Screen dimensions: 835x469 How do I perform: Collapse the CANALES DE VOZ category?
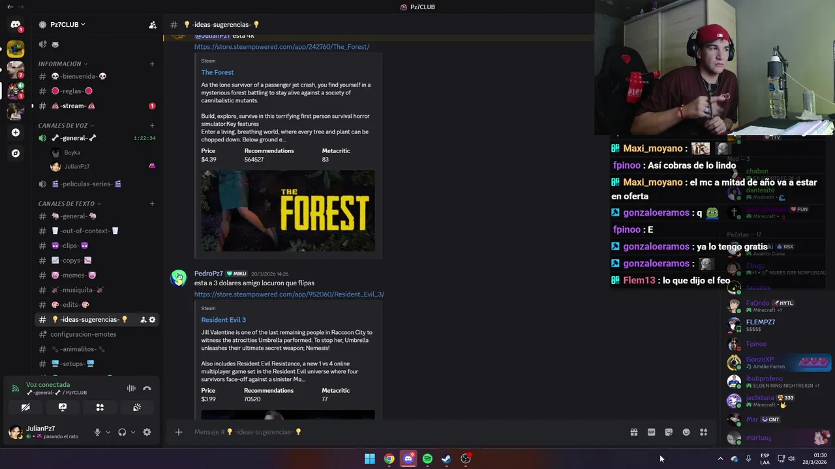[66, 125]
